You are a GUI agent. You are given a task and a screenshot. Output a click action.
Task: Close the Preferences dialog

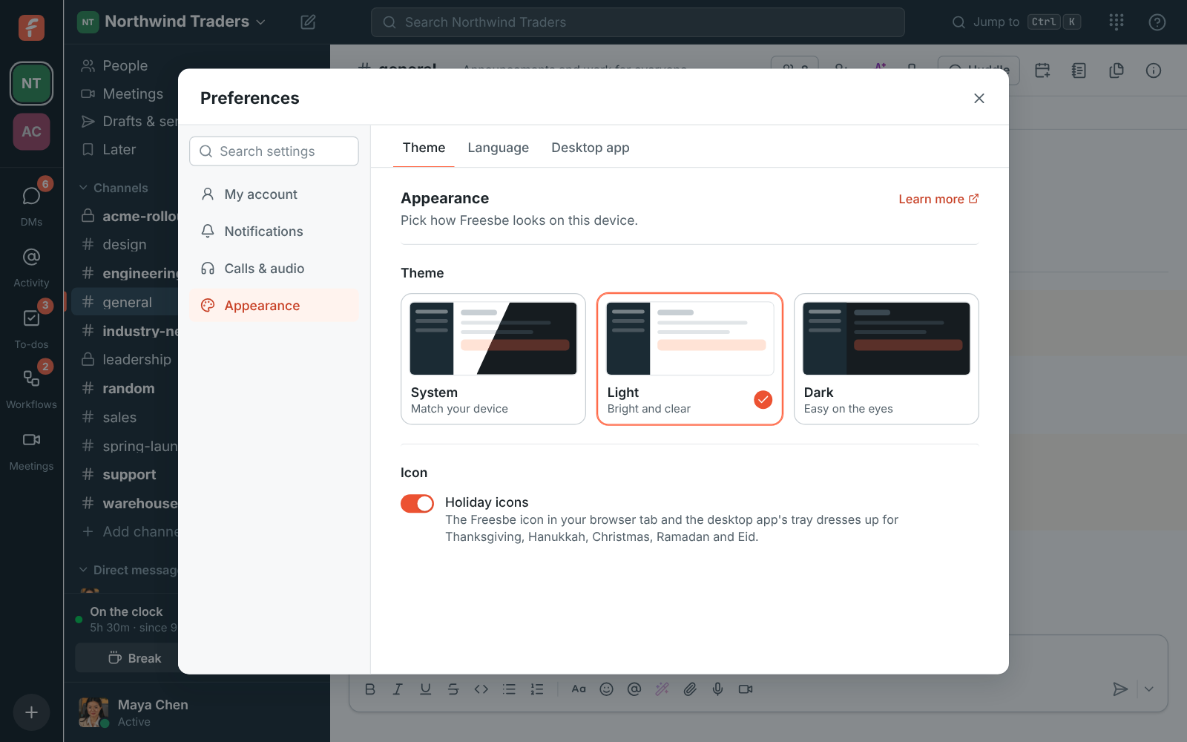tap(979, 98)
